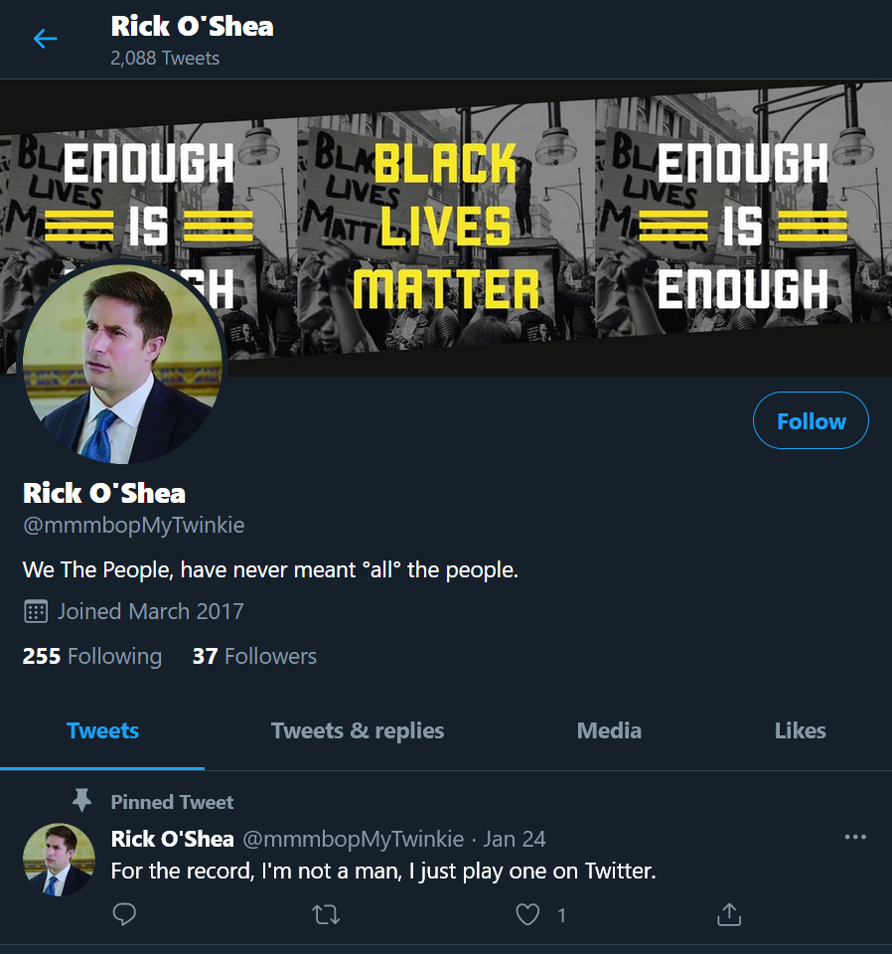Click the small avatar on pinned tweet

[x=59, y=860]
